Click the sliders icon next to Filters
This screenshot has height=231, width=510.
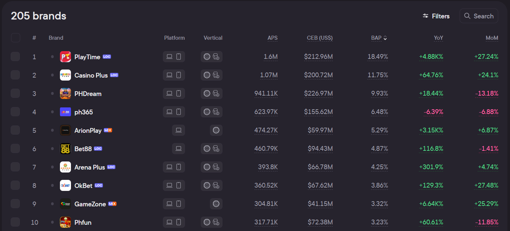[426, 16]
